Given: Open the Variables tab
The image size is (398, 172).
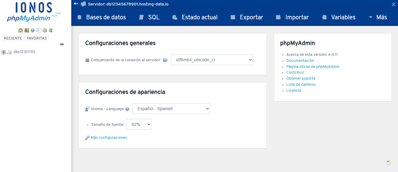Looking at the screenshot, I should coord(339,17).
